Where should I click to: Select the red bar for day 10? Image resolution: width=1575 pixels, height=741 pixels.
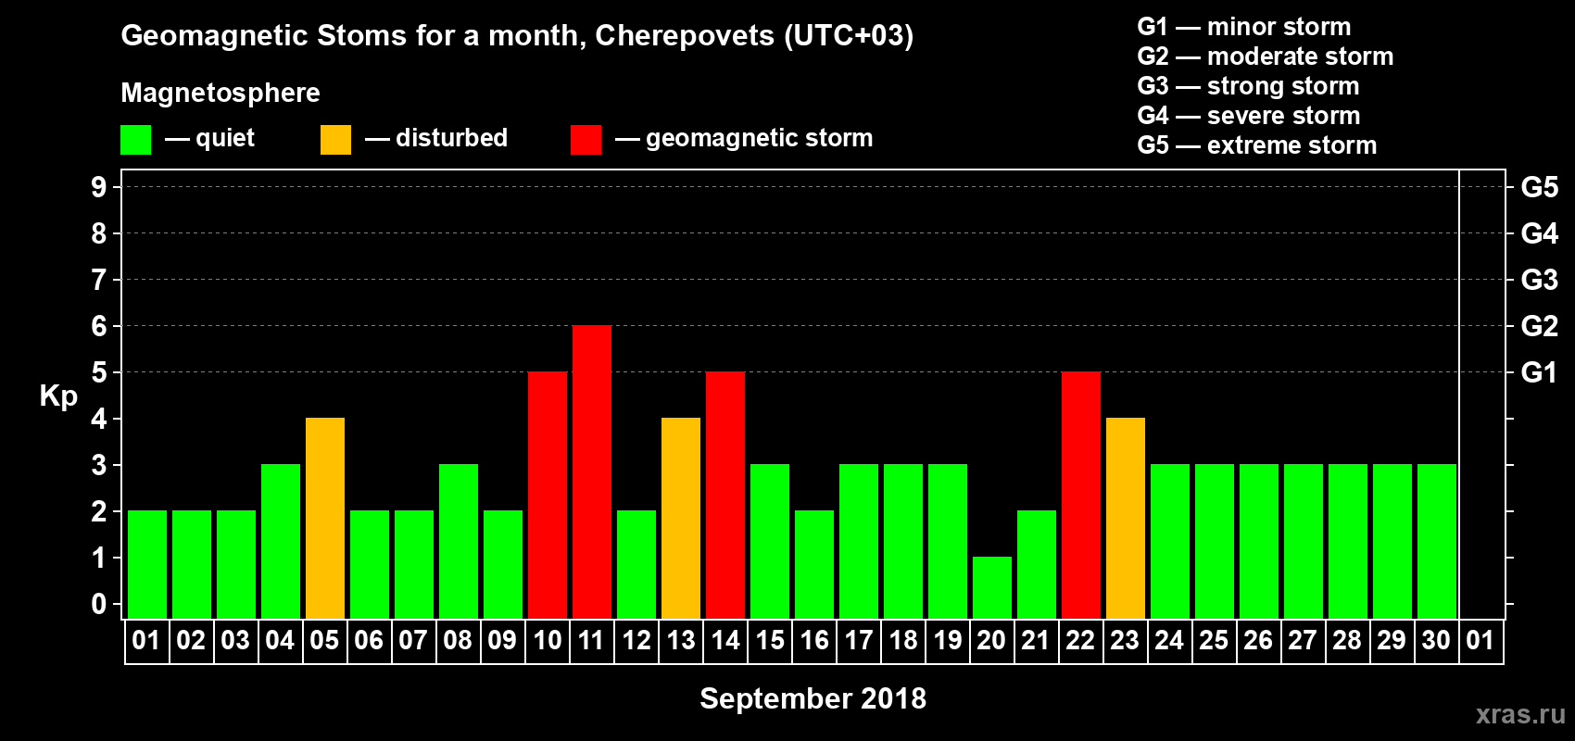pos(548,495)
